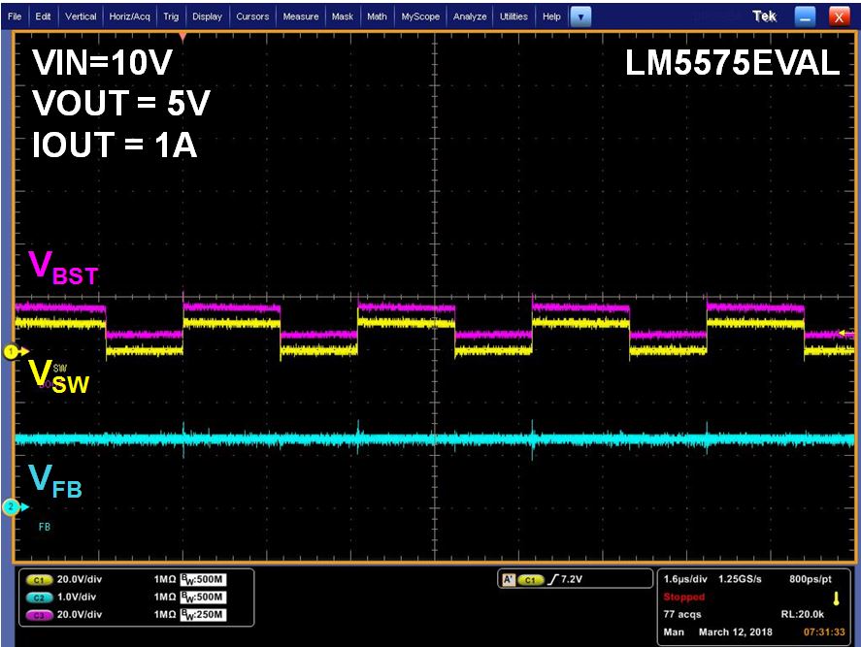This screenshot has height=647, width=861.
Task: Select the channel 2 ground reference marker
Action: coord(11,506)
